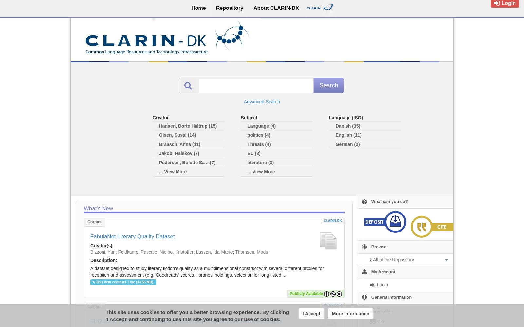
Task: Filter by subject Language (4)
Action: pos(261,126)
